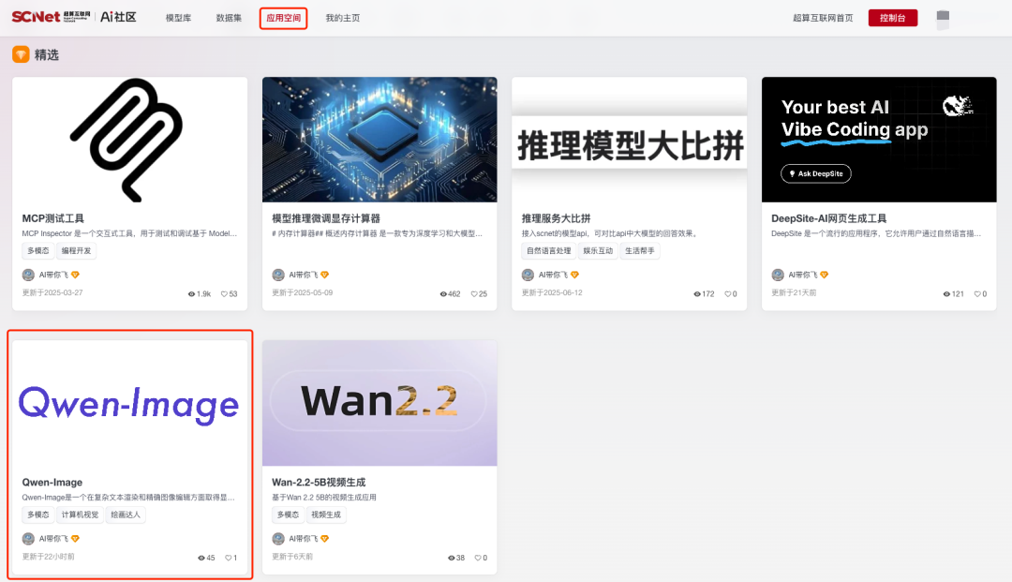Screen dimensions: 1012x582
Task: Click AI带你飞 author name on Wan-2.2 card
Action: [x=304, y=539]
